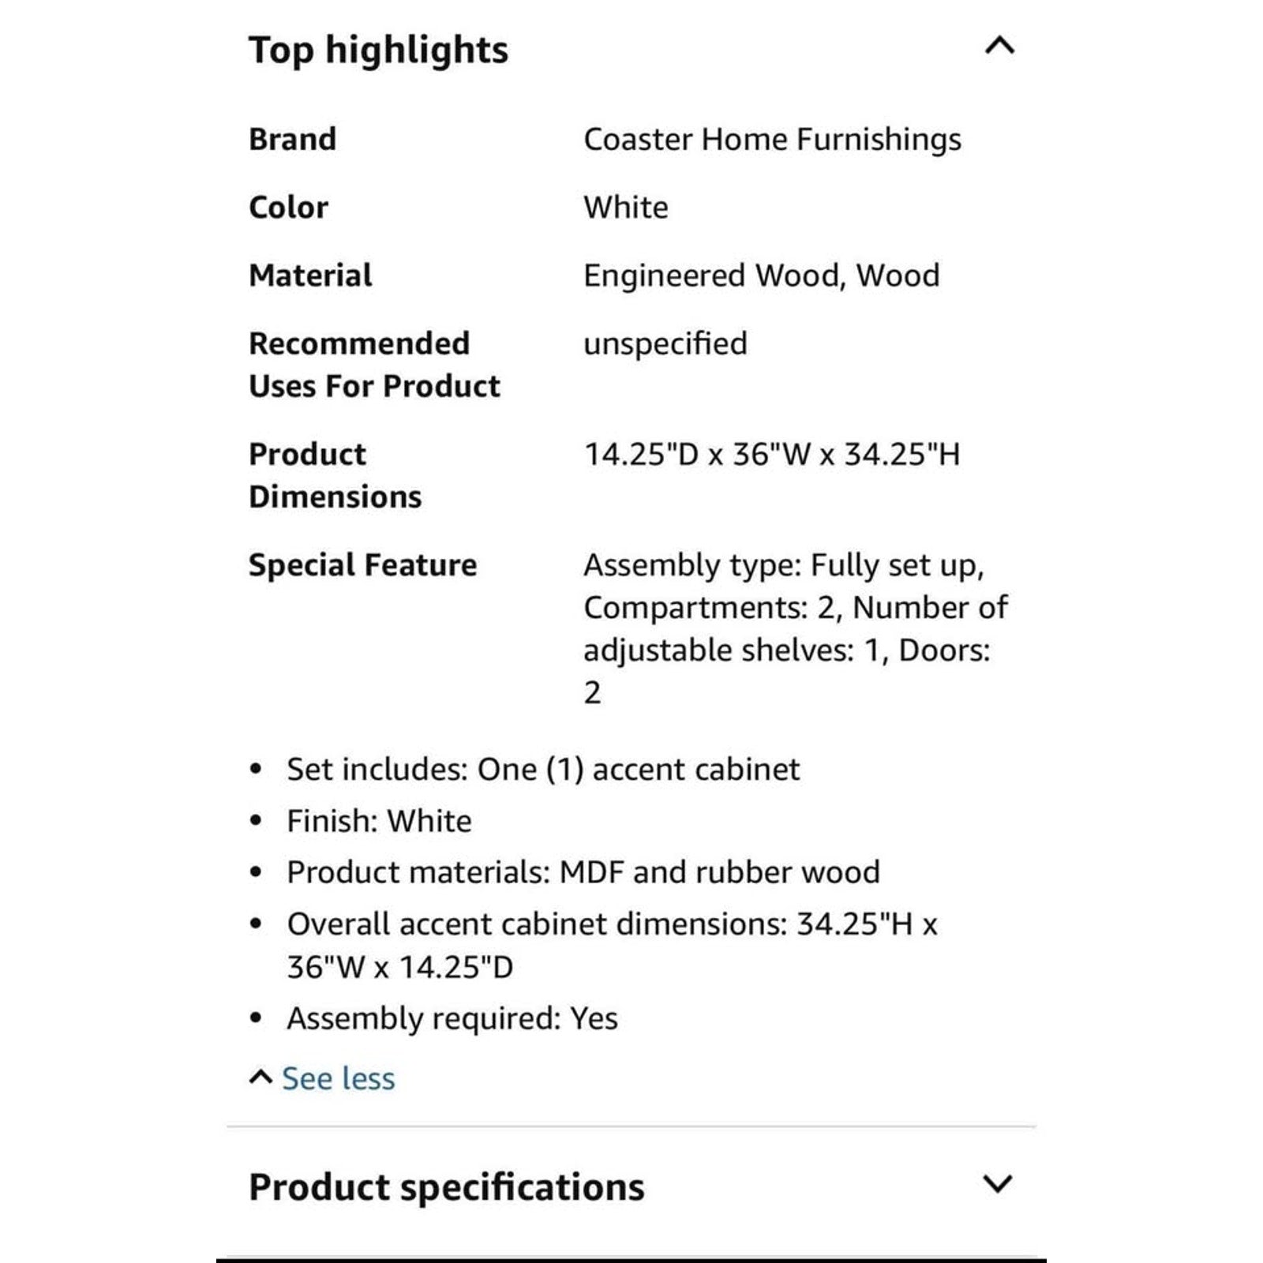Select the Coaster Home Furnishings brand value
The image size is (1263, 1263).
(x=772, y=140)
